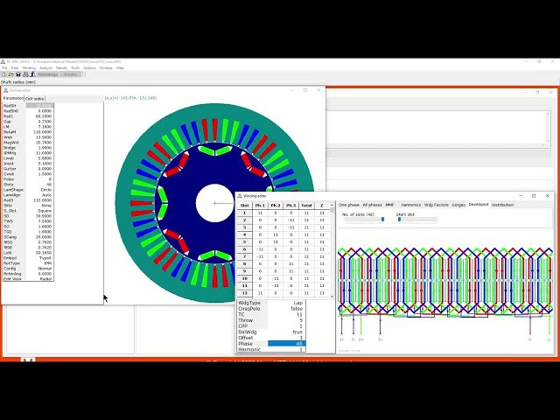Viewport: 560px width, 420px height.
Task: Click the LamShape value Circle
Action: [39, 190]
